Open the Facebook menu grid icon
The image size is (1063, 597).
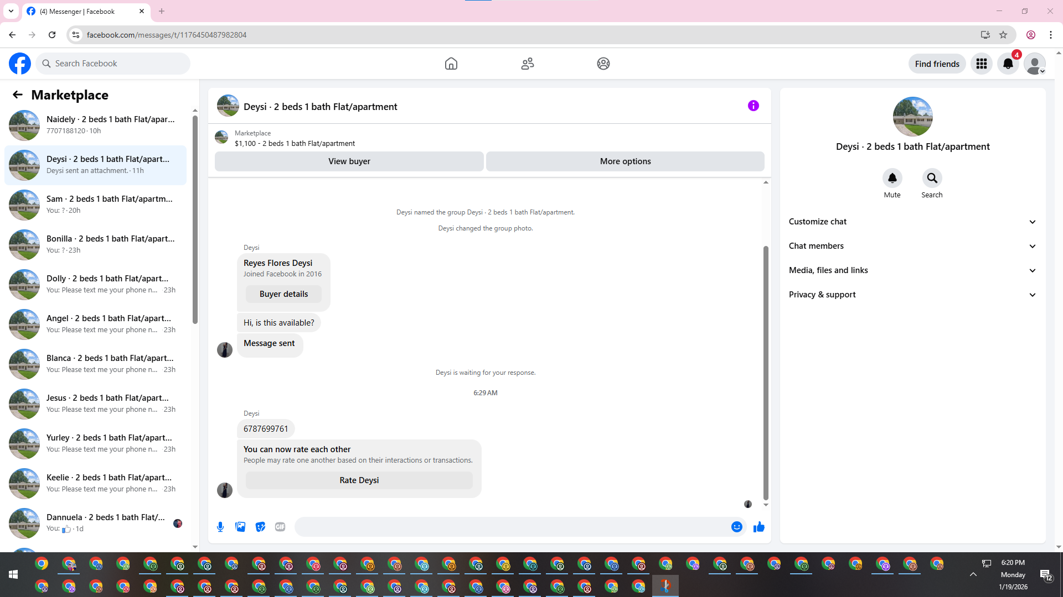(x=982, y=64)
